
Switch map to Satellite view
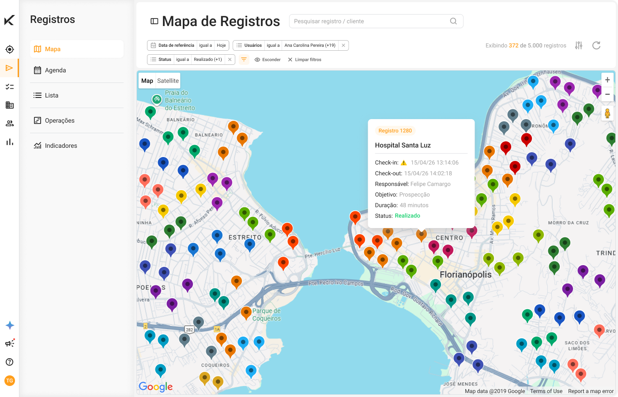point(168,81)
